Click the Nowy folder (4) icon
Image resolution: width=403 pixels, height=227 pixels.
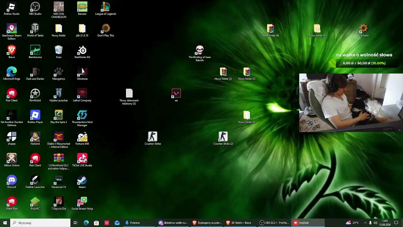pyautogui.click(x=317, y=31)
